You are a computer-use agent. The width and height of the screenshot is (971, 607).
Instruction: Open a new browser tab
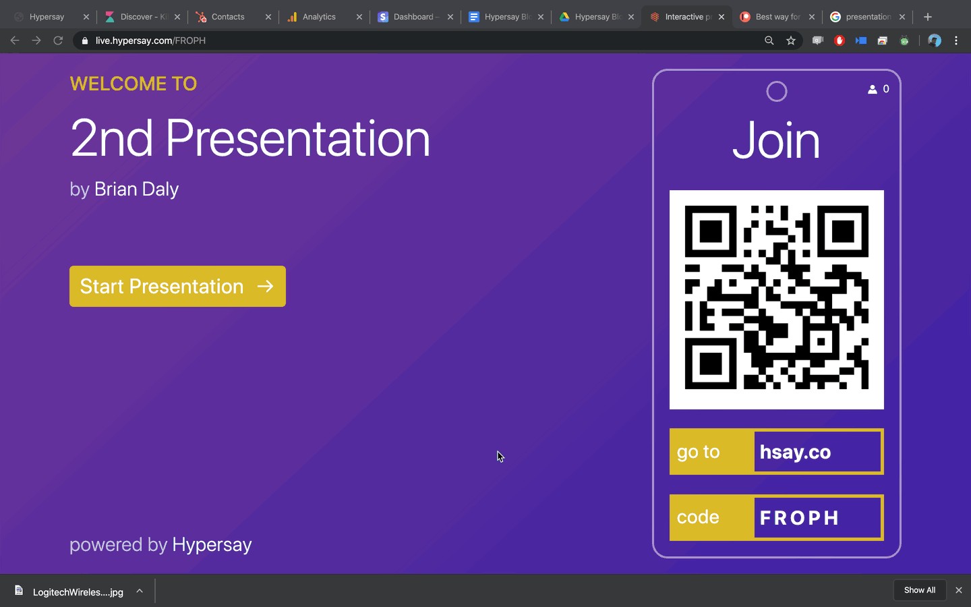click(928, 17)
